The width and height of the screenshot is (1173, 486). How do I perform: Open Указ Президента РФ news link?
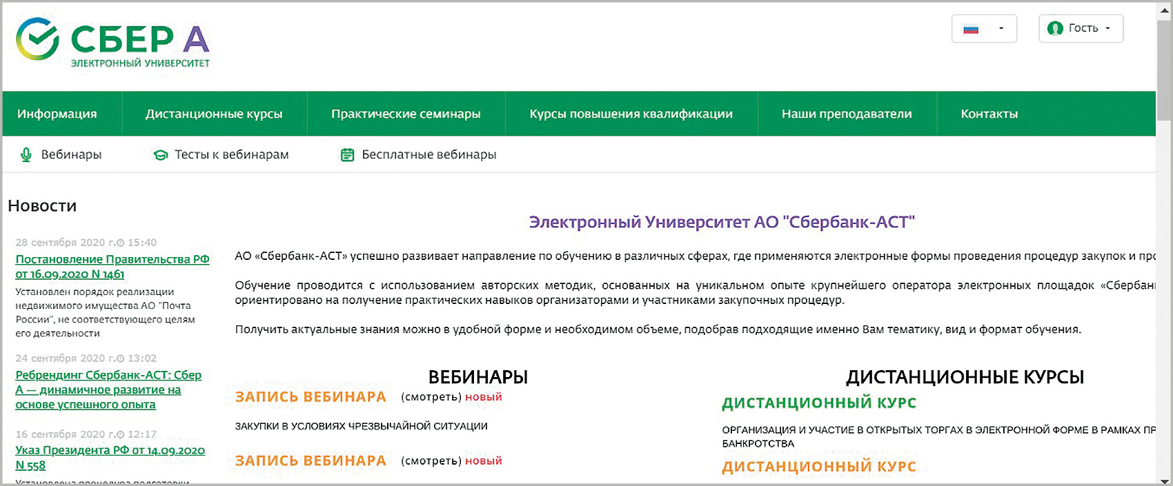[x=110, y=458]
